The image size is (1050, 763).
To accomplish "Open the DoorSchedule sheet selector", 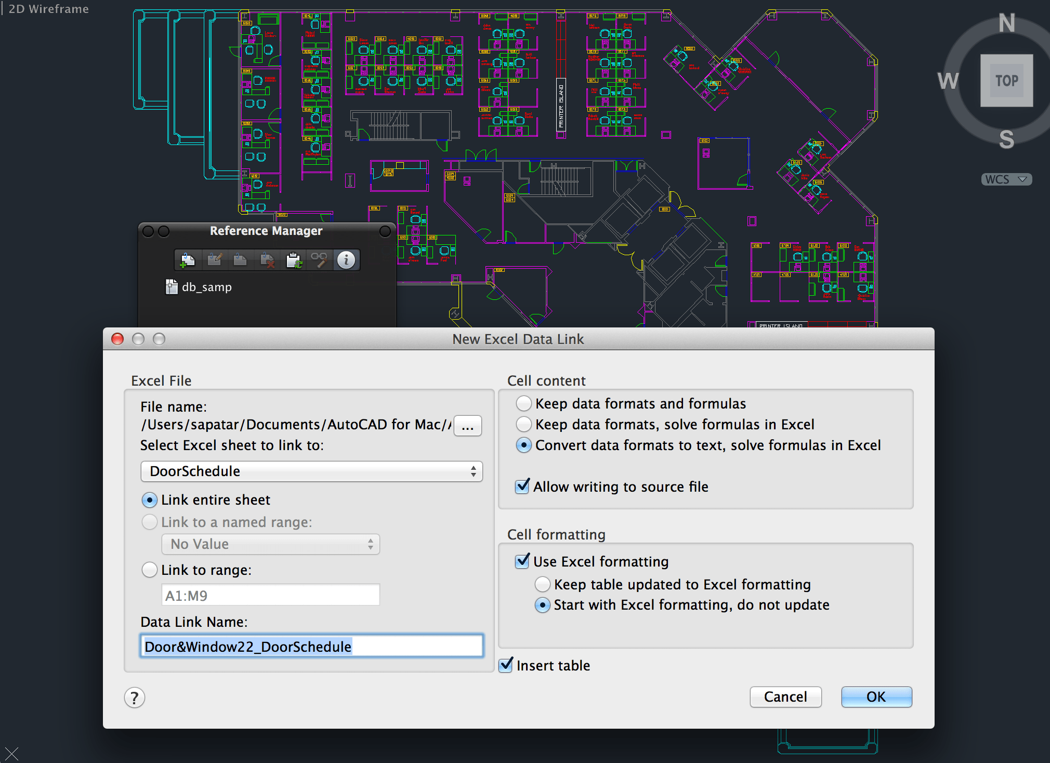I will 311,471.
